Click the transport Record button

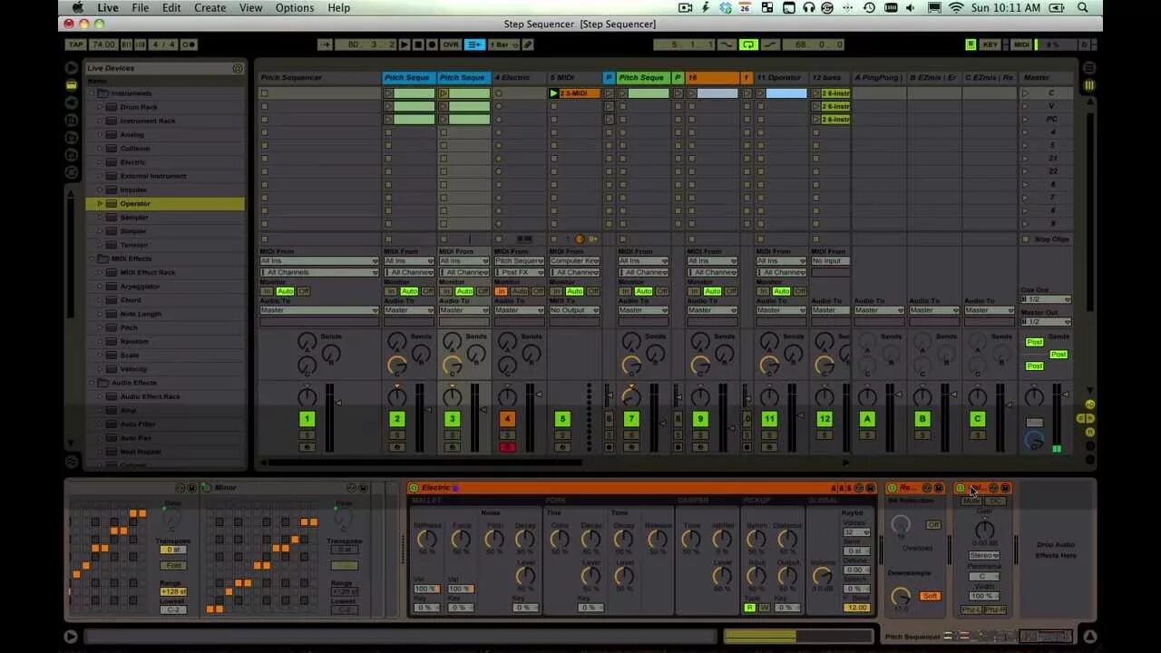[x=431, y=44]
